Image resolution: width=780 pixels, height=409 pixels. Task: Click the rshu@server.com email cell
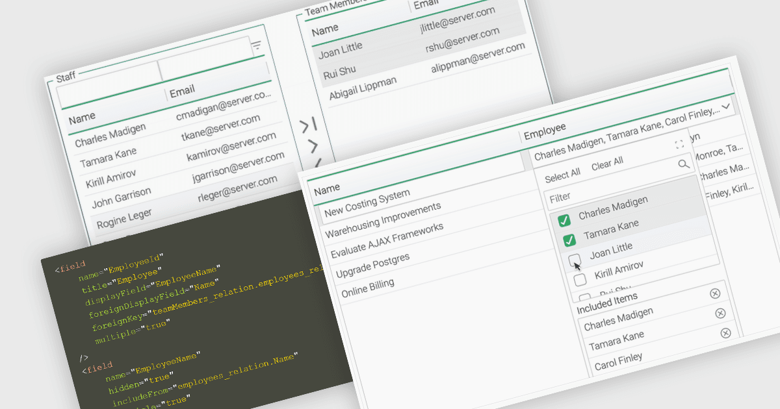(x=462, y=40)
